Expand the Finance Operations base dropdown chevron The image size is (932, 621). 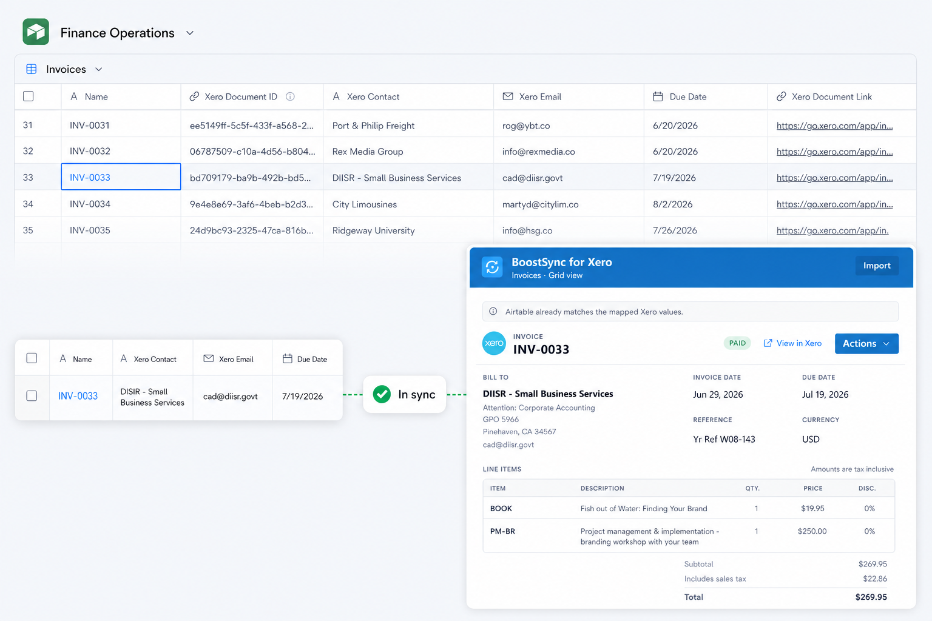point(190,33)
